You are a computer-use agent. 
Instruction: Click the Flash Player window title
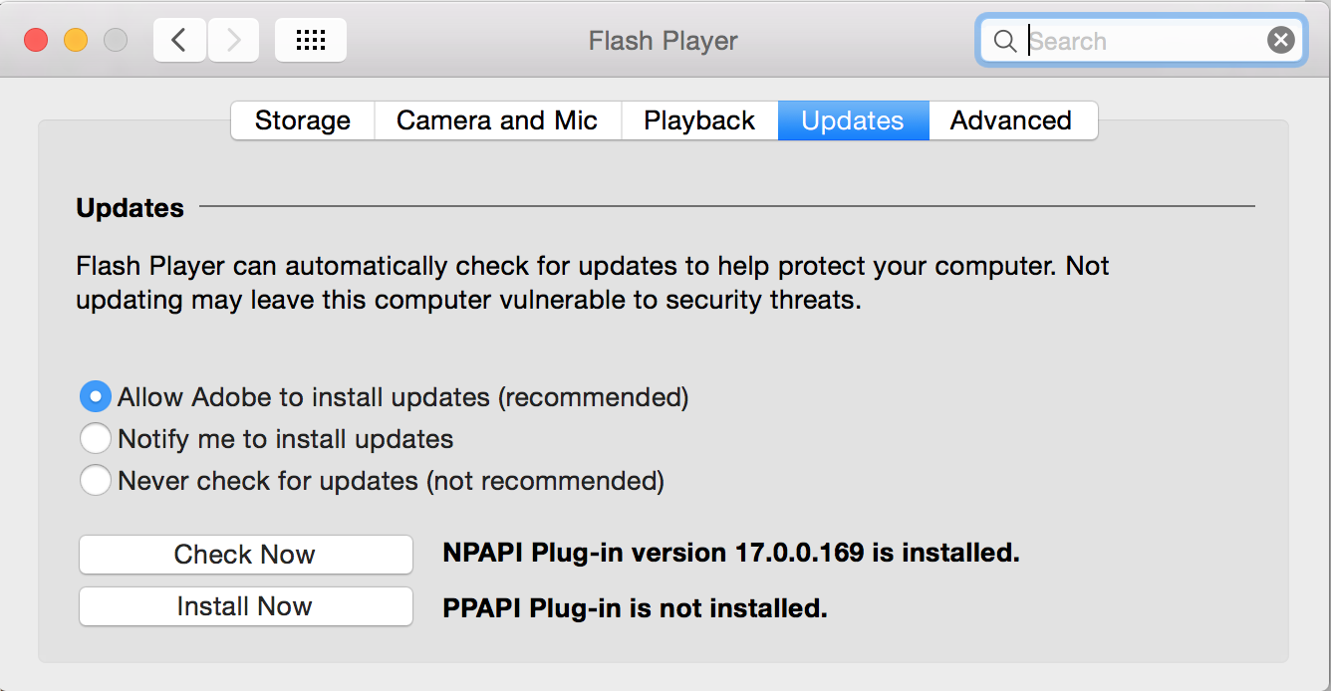[663, 41]
